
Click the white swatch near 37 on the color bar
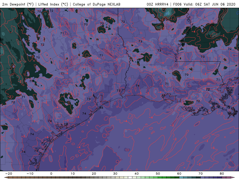pyautogui.click(x=130, y=178)
